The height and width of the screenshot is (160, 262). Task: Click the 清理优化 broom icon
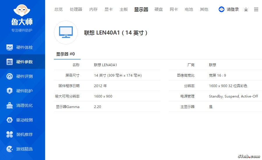(10, 105)
